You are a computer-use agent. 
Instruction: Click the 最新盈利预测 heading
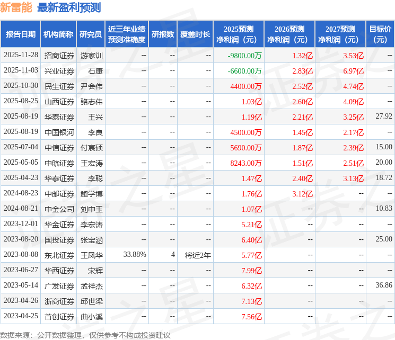[69, 7]
